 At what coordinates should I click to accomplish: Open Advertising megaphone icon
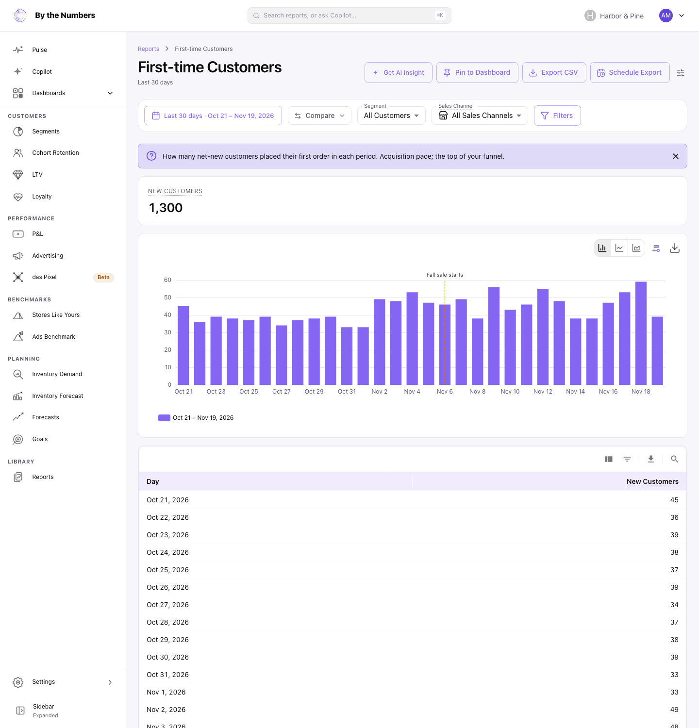point(18,256)
